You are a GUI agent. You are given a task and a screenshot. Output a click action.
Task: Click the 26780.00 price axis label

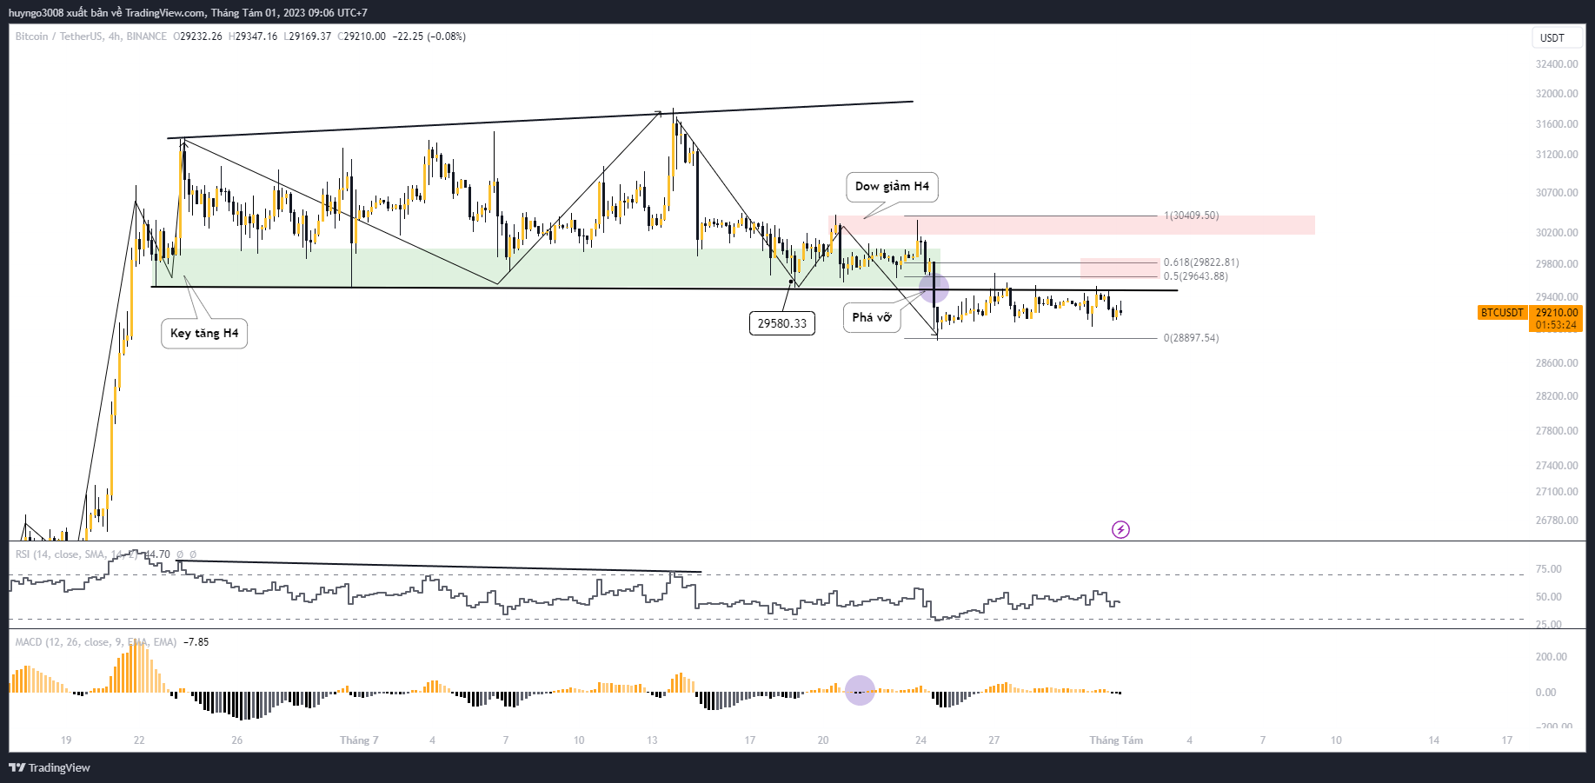click(x=1557, y=521)
